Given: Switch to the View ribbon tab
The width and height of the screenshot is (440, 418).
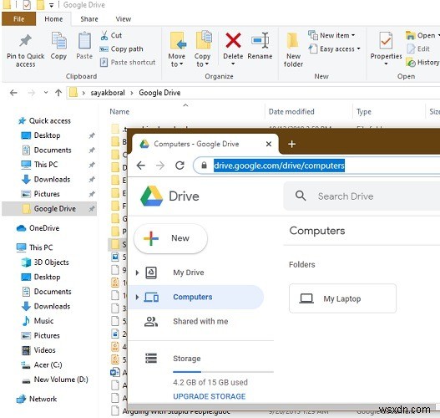Looking at the screenshot, I should click(124, 19).
